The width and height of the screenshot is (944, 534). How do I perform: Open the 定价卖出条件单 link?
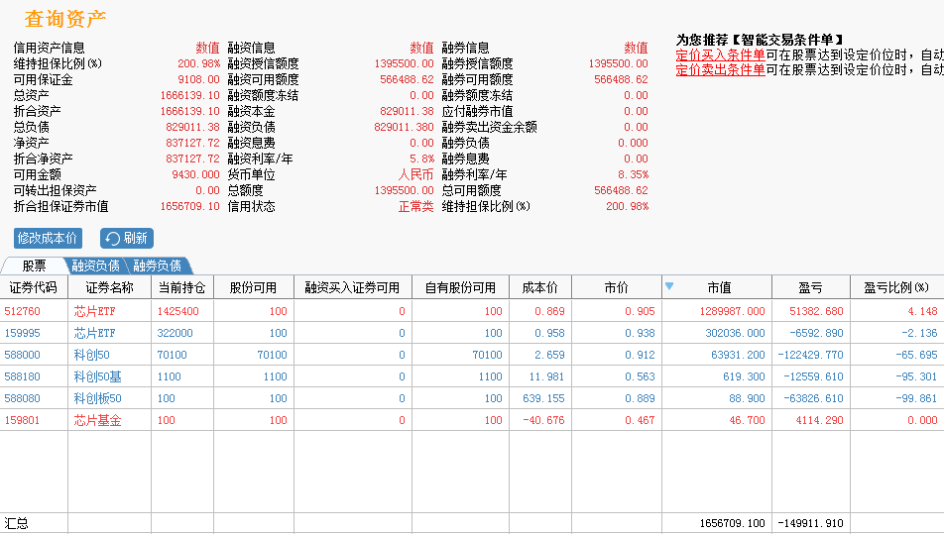click(720, 69)
